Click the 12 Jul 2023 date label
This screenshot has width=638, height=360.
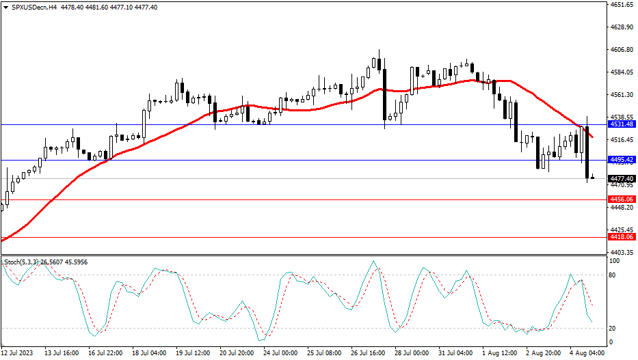coord(18,353)
